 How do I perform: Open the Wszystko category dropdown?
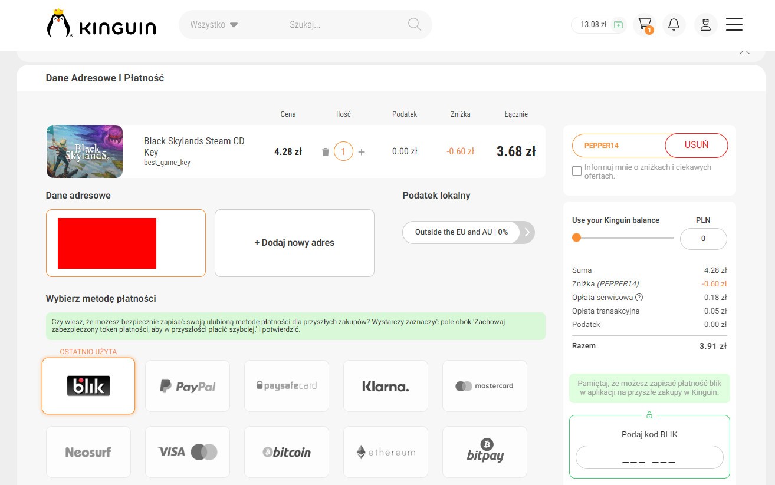[214, 25]
